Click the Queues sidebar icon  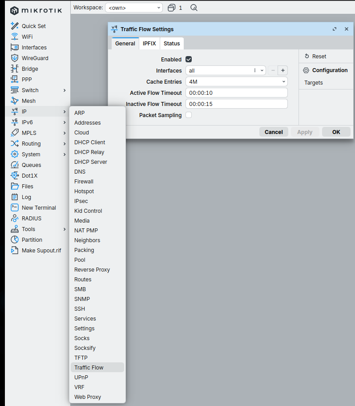15,165
